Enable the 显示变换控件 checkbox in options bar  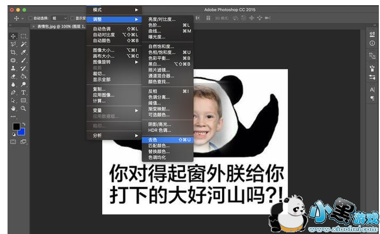click(72, 18)
